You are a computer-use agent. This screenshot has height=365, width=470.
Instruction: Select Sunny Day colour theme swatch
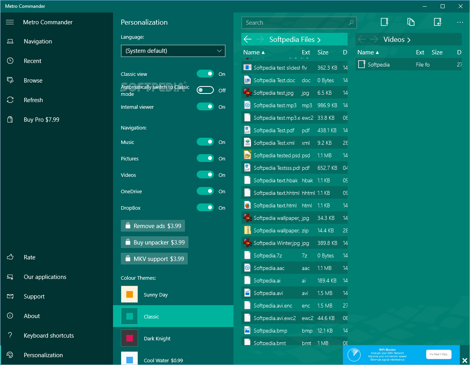[129, 294]
